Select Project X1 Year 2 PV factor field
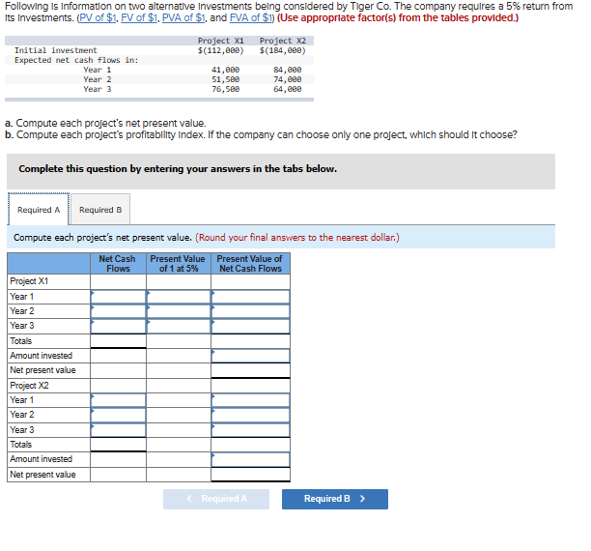Image resolution: width=591 pixels, height=551 pixels. tap(179, 311)
